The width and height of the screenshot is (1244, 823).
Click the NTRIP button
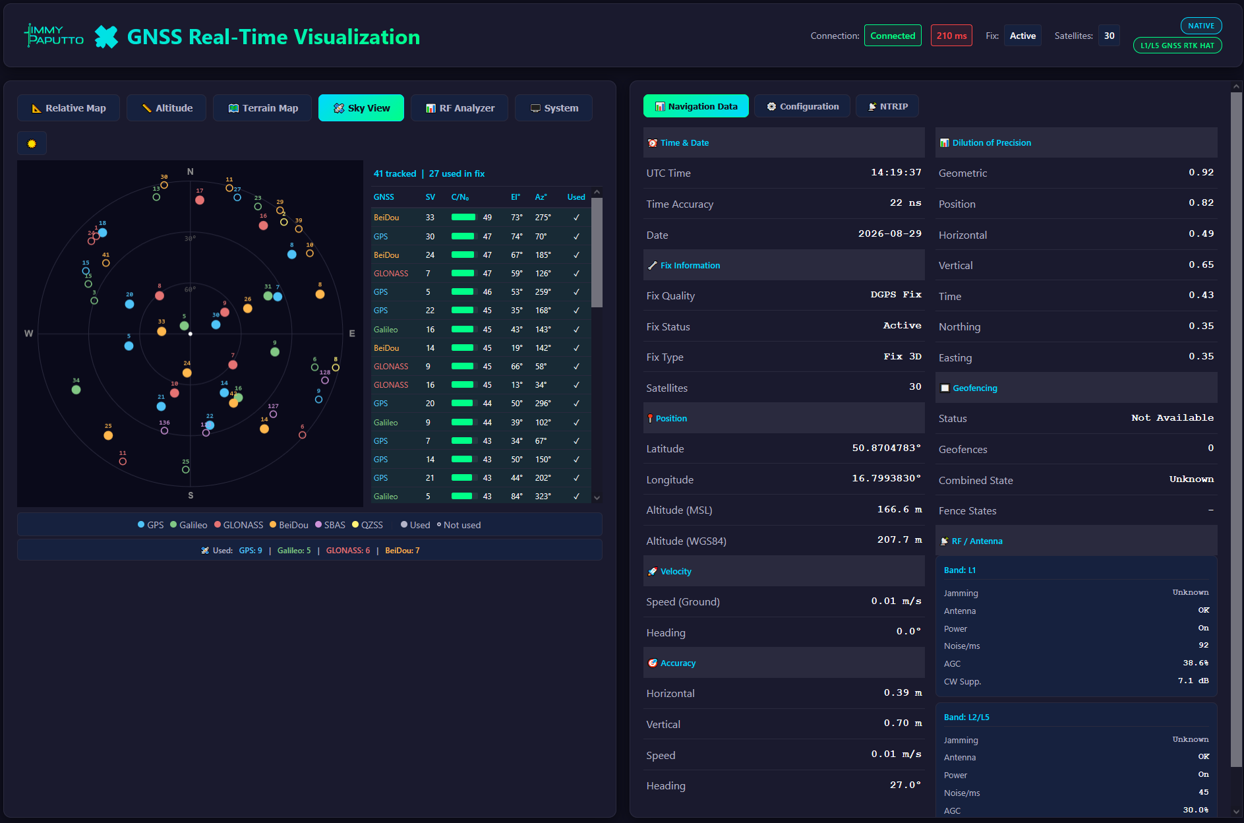(887, 107)
